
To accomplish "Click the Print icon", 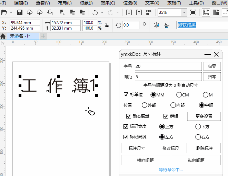I will (50, 12).
